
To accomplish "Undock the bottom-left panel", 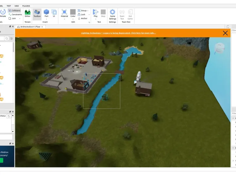I will click(x=10, y=144).
